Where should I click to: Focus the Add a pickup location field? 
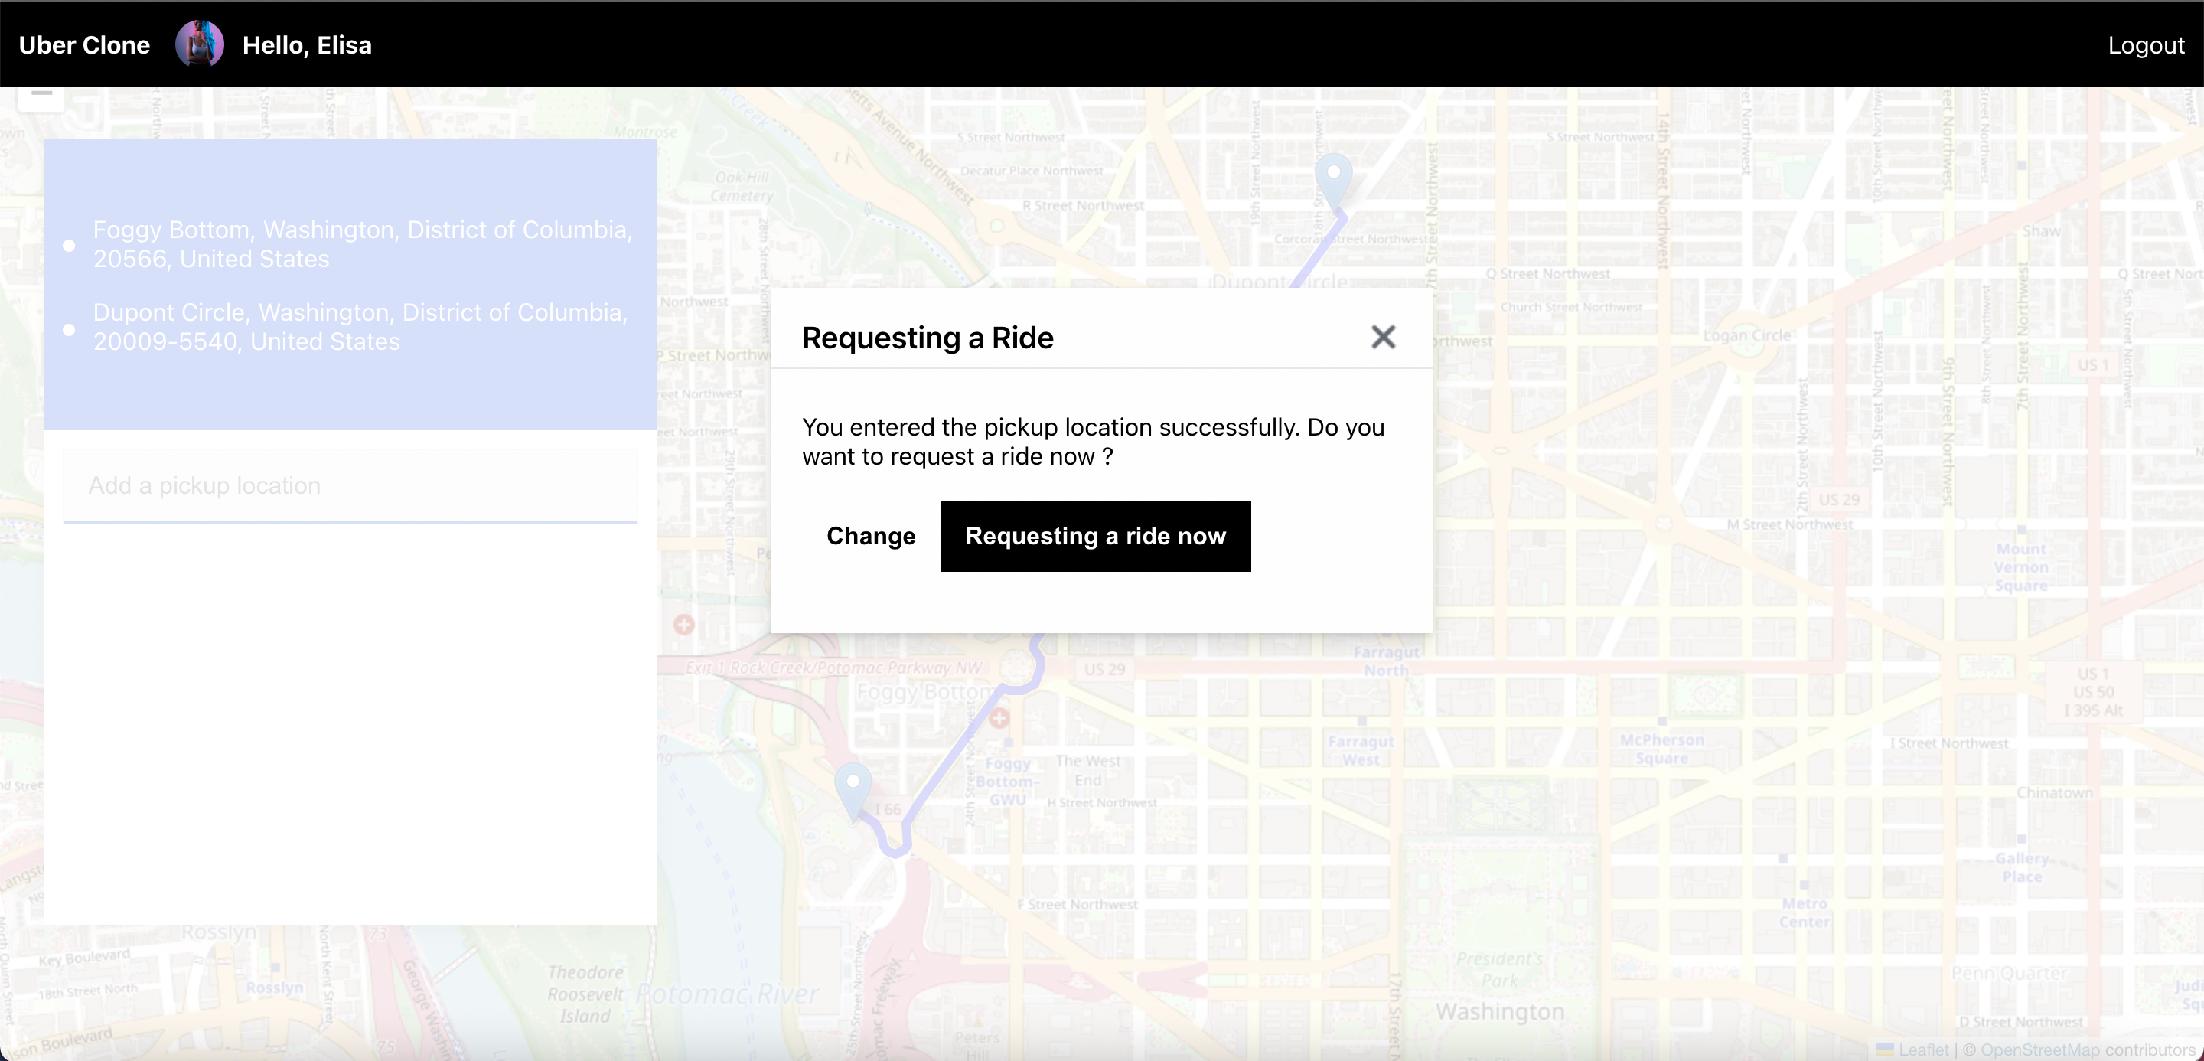[x=349, y=485]
